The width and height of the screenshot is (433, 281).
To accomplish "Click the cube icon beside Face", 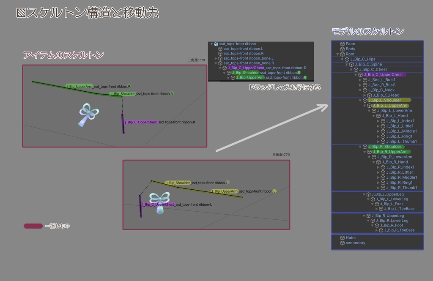I will (x=343, y=44).
